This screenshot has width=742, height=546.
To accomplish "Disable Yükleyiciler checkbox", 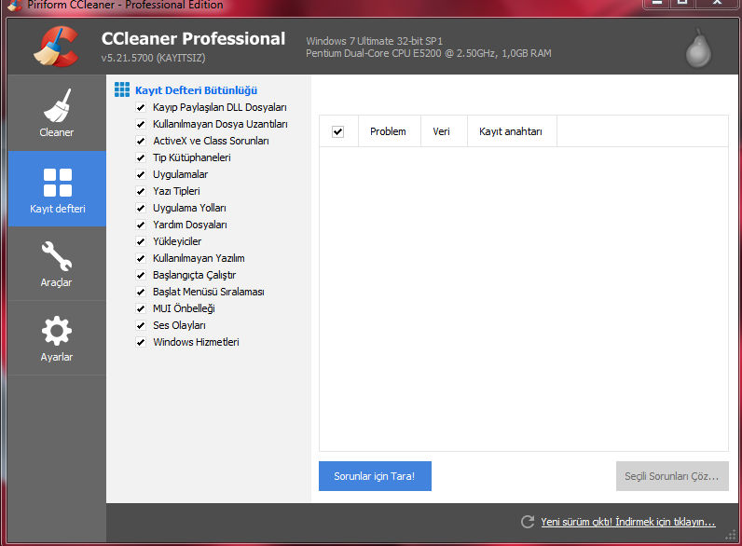I will (141, 241).
